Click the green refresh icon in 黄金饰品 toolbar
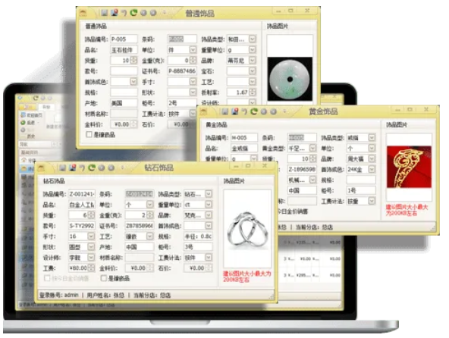The image size is (449, 338). click(254, 111)
